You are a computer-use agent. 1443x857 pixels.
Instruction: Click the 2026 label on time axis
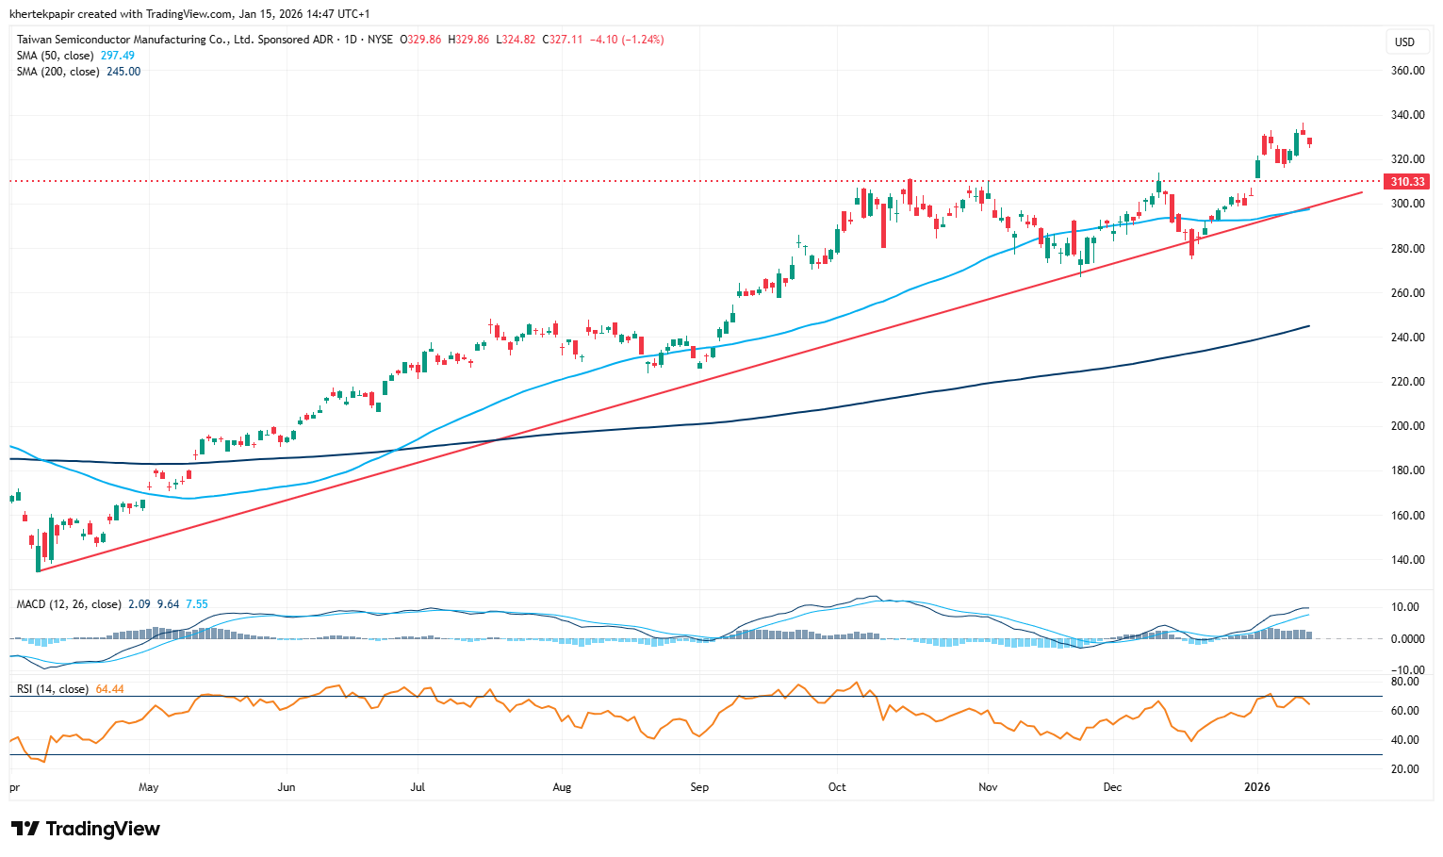(1256, 787)
